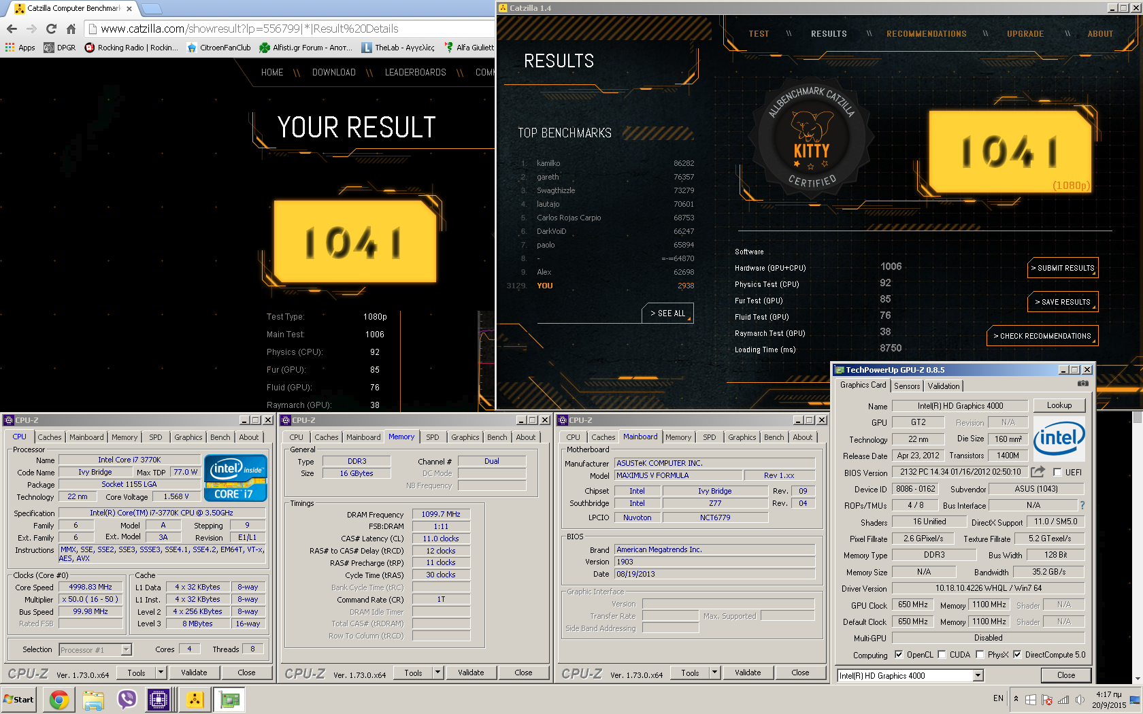This screenshot has width=1143, height=714.
Task: Click the Lookup button in GPU-Z
Action: (1059, 405)
